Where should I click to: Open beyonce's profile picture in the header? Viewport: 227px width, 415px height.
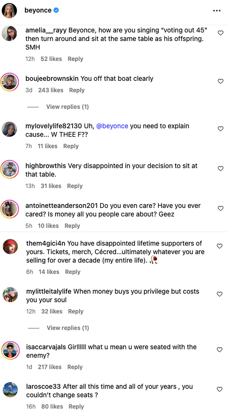(9, 11)
